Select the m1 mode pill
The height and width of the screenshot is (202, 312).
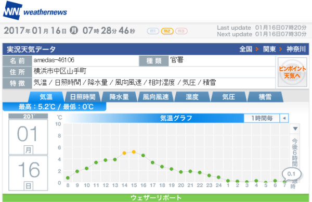click(x=153, y=31)
